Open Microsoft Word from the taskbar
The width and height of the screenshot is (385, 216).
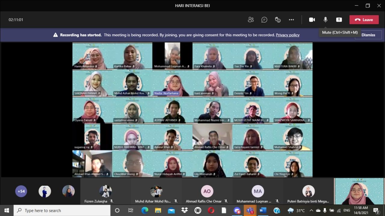coord(263,210)
